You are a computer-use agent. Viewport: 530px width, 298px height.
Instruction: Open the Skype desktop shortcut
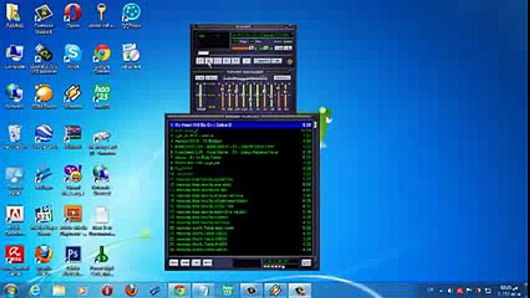point(73,56)
